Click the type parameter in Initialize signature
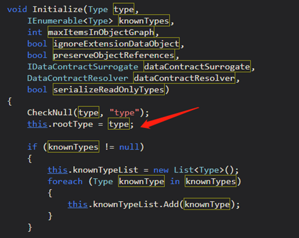This screenshot has width=299, height=238. (123, 9)
